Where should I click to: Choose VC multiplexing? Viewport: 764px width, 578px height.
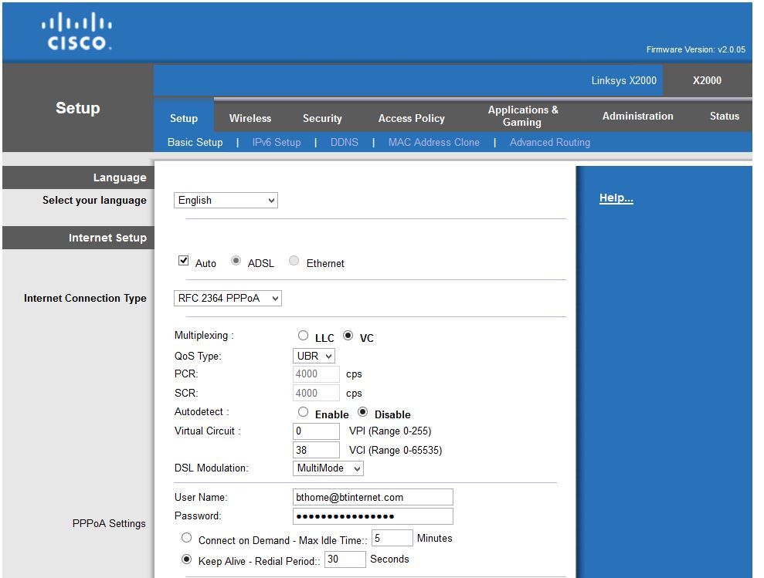tap(348, 336)
